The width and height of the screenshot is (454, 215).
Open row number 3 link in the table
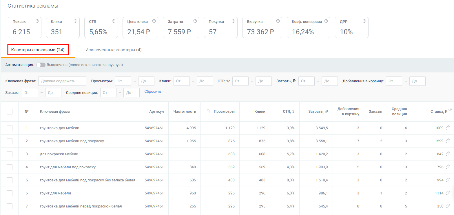pos(27,154)
